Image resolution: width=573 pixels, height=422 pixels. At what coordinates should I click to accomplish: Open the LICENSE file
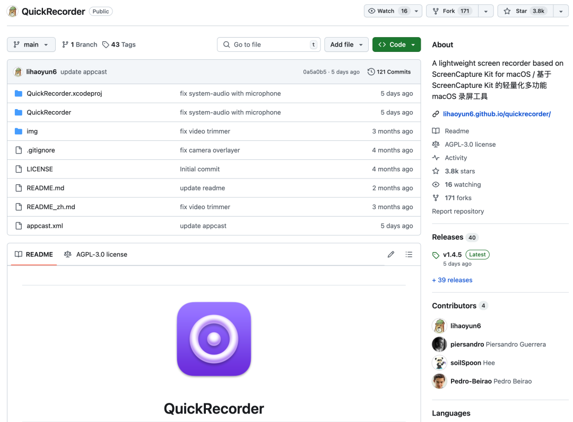click(40, 169)
